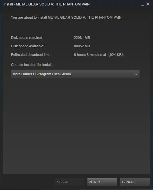The image size is (153, 190).
Task: Select the 'Install under D:\Program Files\Steam' field
Action: pyautogui.click(x=75, y=74)
